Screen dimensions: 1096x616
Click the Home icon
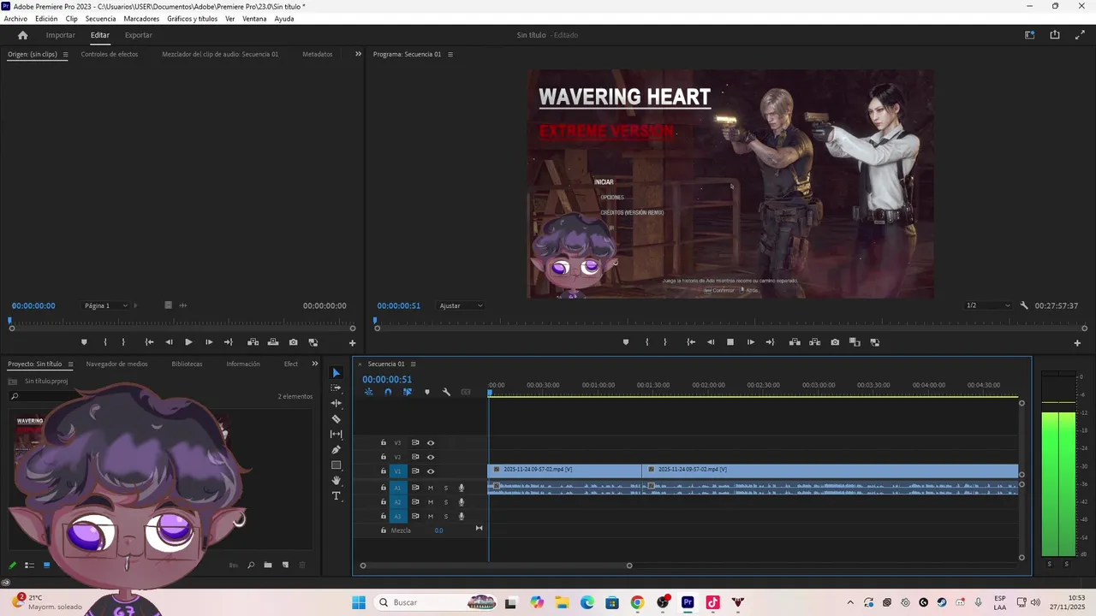(x=23, y=35)
